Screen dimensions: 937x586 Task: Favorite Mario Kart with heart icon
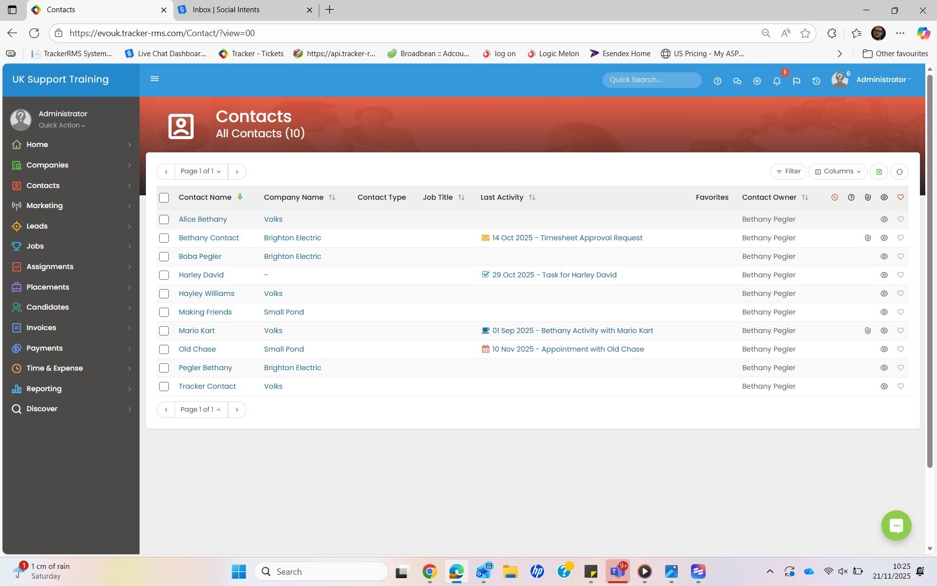900,331
